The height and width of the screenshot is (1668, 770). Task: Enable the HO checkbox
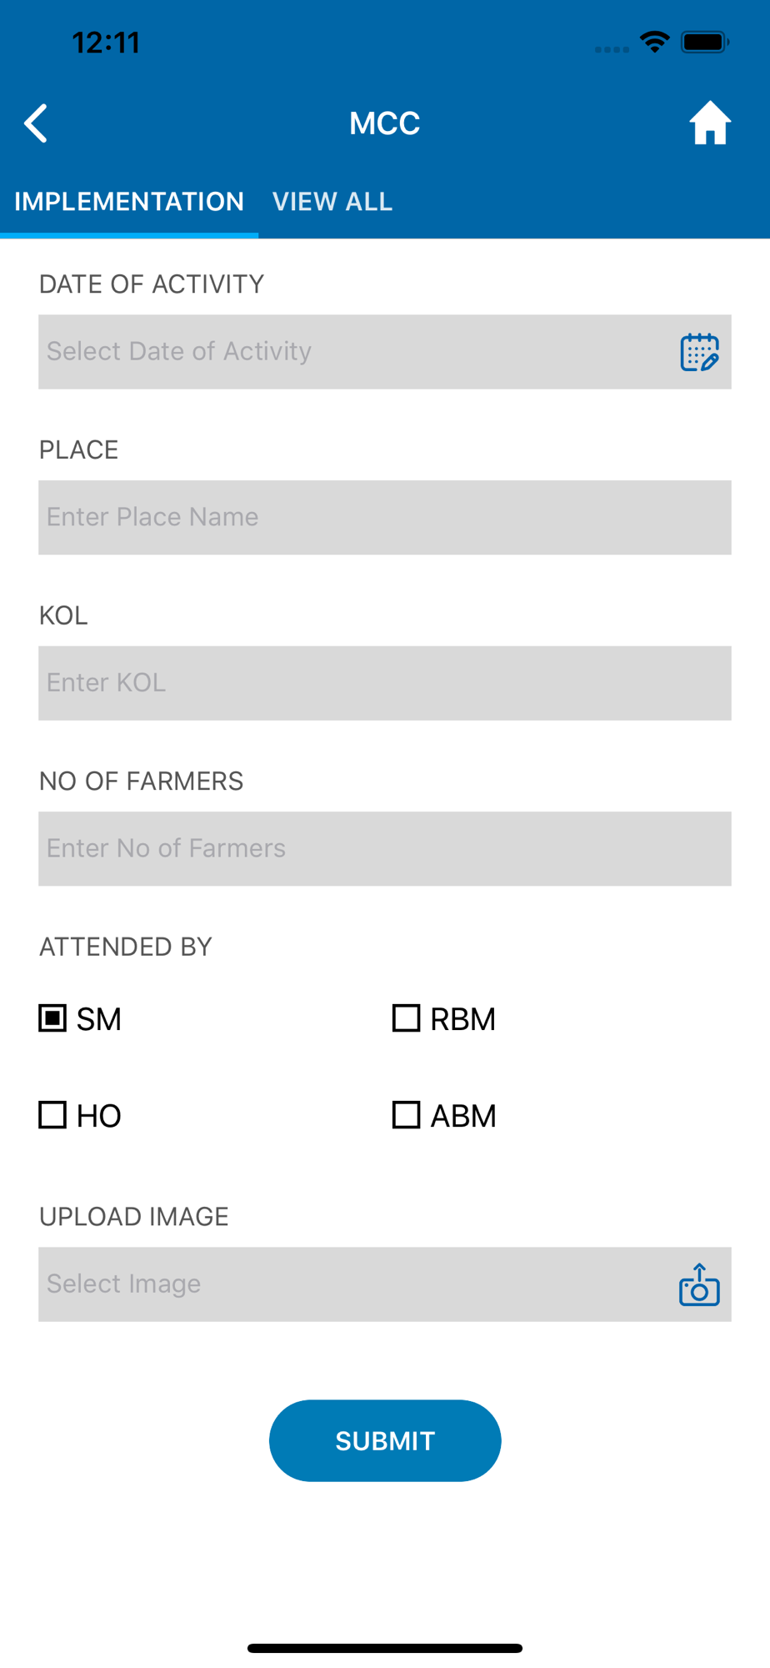point(52,1115)
